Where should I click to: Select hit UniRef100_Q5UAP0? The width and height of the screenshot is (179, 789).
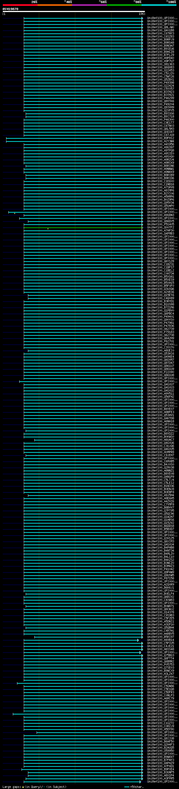[160, 206]
